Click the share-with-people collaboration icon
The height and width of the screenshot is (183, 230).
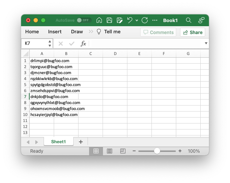click(x=201, y=20)
